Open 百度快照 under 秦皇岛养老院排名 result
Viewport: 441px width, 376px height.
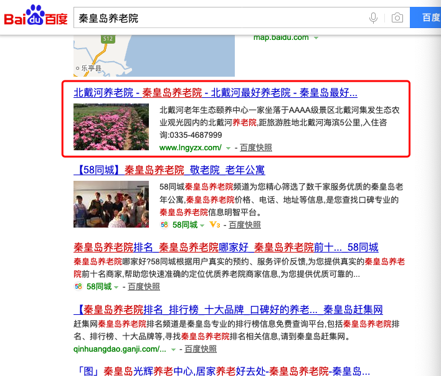144,286
